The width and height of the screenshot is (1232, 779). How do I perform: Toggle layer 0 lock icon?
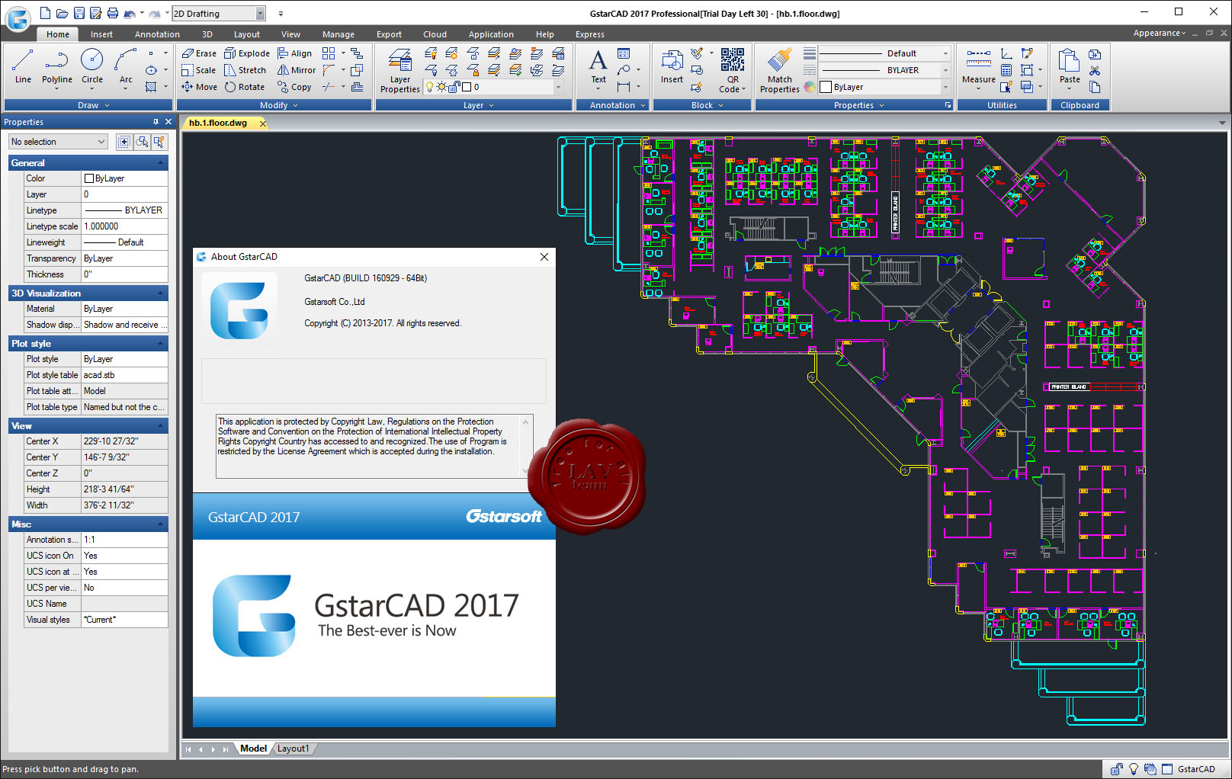coord(454,87)
